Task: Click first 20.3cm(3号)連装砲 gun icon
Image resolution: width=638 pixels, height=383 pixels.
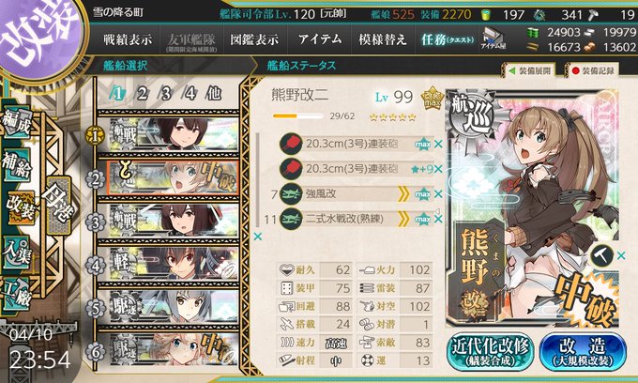Action: pos(291,144)
